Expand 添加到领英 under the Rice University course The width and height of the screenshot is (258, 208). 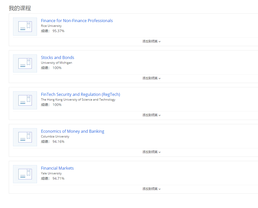coord(151,41)
